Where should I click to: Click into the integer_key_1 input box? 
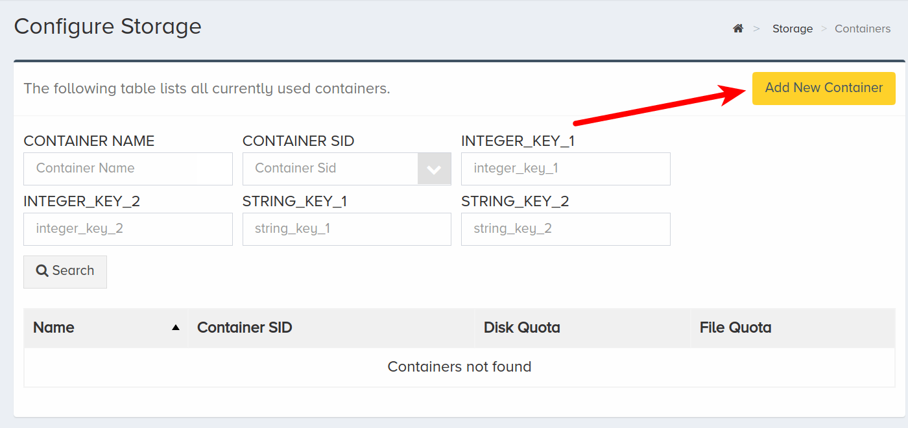point(566,169)
